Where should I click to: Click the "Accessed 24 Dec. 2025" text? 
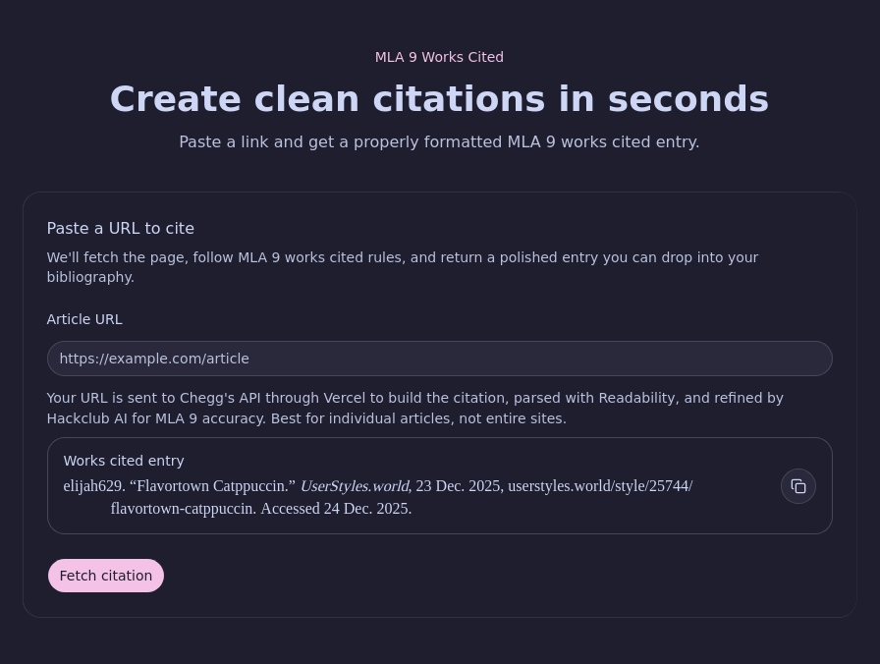click(x=336, y=509)
